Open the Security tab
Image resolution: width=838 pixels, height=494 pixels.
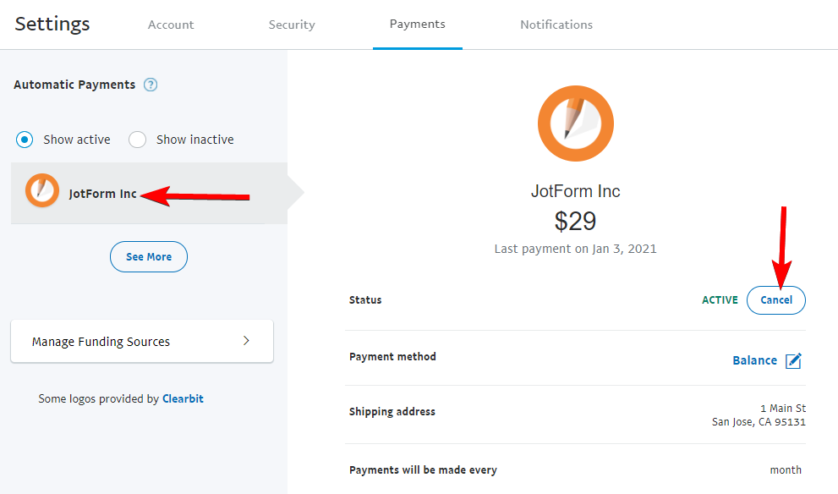tap(292, 25)
